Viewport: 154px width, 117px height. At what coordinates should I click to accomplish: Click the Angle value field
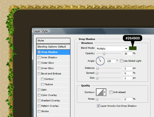tap(111, 61)
